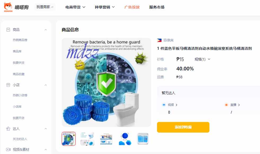Screen dimensions: 260x154
Task: Click the Philippines flag icon
Action: click(159, 40)
